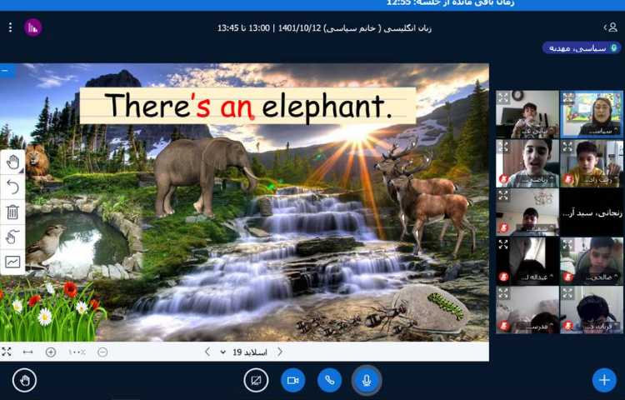Click the chart icon in whiteboard toolbar
625x400 pixels.
pos(12,262)
